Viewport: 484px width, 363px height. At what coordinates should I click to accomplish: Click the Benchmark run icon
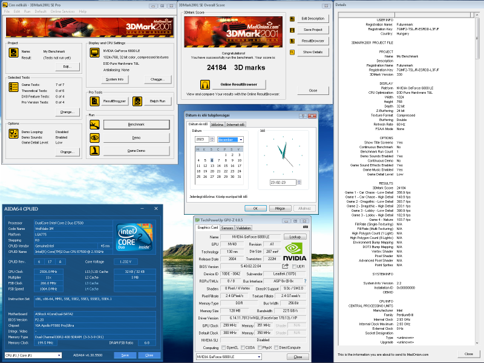(x=94, y=125)
